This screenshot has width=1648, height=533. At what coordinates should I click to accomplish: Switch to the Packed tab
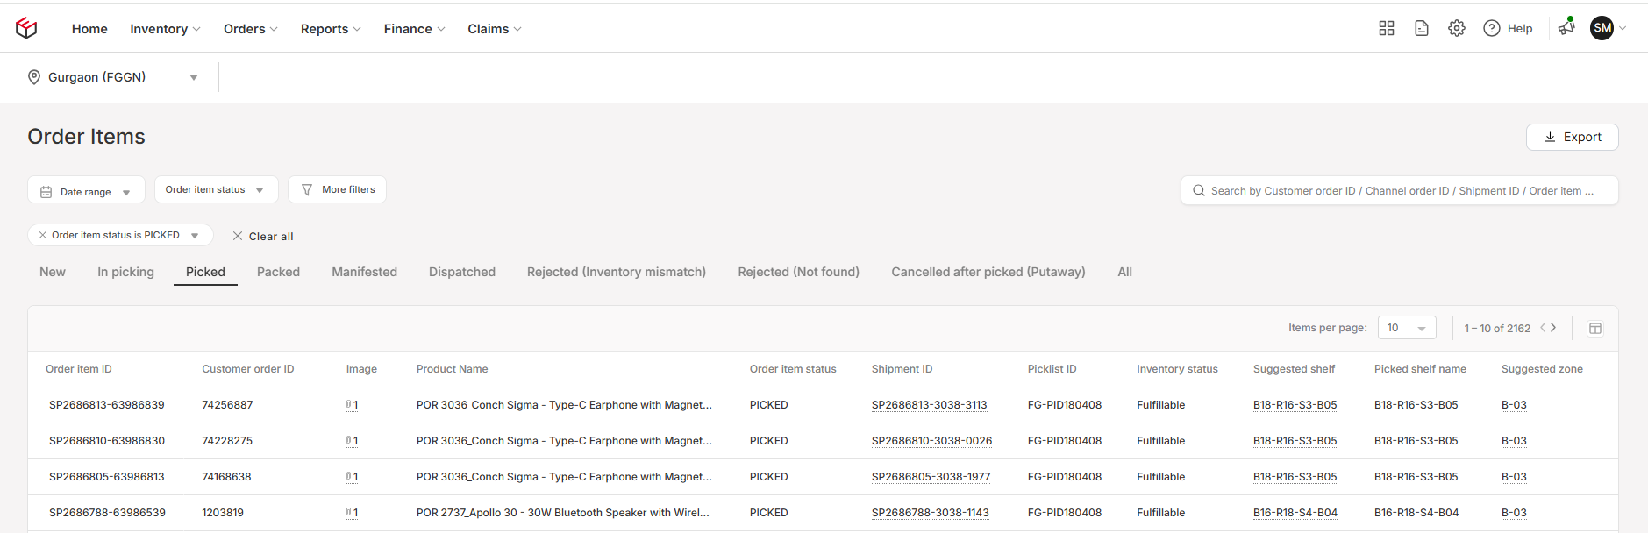pyautogui.click(x=278, y=272)
